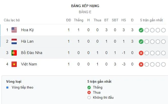Click the HS goal difference column header
168x104 pixels.
click(x=124, y=20)
